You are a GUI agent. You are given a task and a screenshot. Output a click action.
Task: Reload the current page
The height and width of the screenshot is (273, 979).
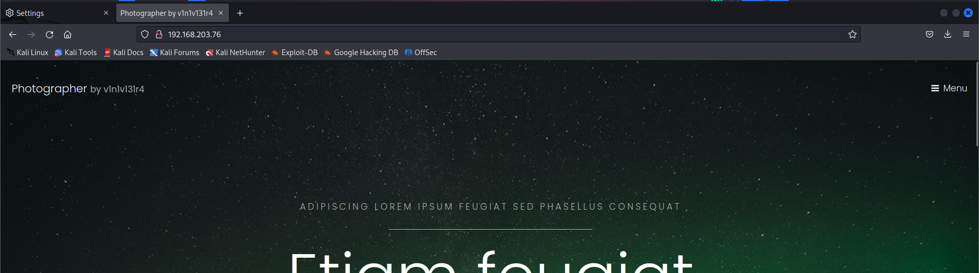(x=49, y=34)
